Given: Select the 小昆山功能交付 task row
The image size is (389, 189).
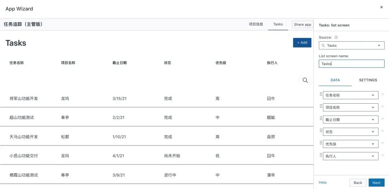Looking at the screenshot, I should [157, 156].
